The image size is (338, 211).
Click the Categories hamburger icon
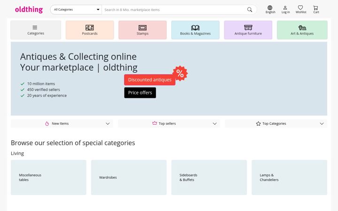[35, 27]
